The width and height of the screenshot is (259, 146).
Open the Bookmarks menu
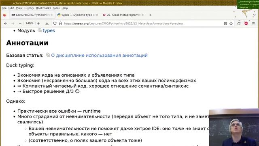click(x=43, y=8)
